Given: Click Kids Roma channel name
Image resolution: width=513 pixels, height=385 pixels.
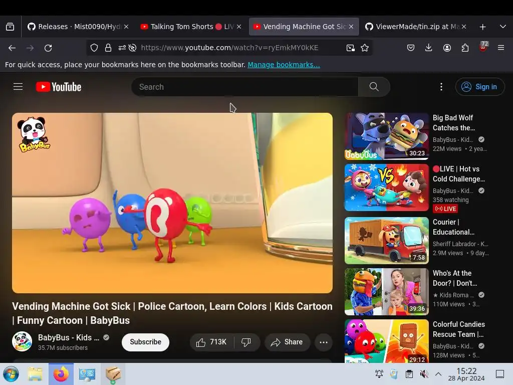Looking at the screenshot, I should (x=453, y=295).
